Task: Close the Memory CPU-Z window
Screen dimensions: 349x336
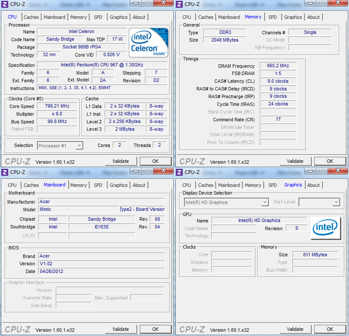Action: (x=338, y=3)
